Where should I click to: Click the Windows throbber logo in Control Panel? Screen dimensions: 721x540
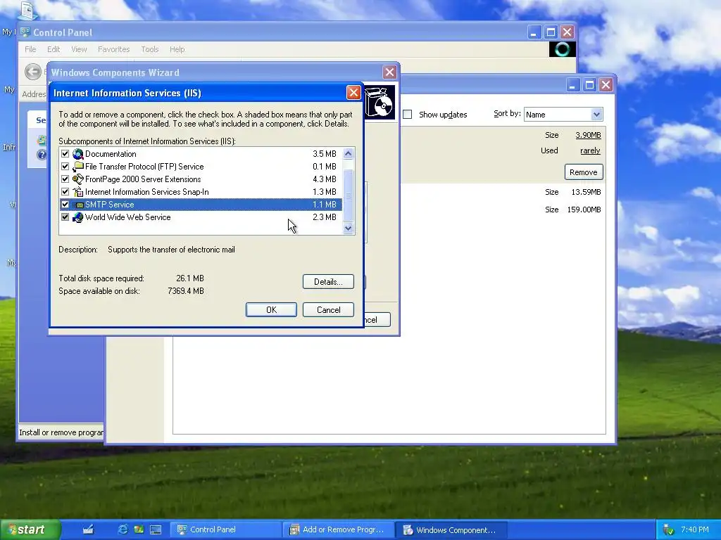562,49
